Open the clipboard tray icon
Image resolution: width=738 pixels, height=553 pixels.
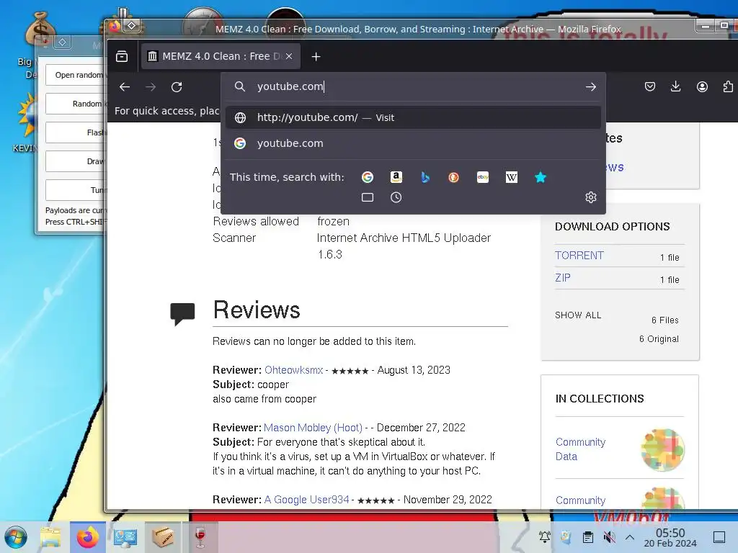coord(587,537)
